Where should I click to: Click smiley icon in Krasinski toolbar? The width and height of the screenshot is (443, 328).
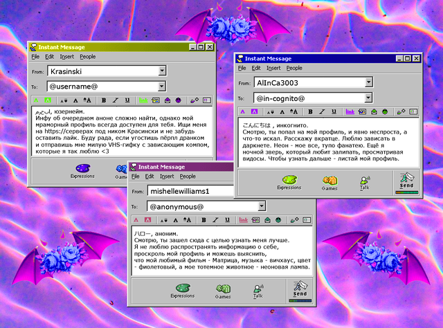pyautogui.click(x=177, y=100)
